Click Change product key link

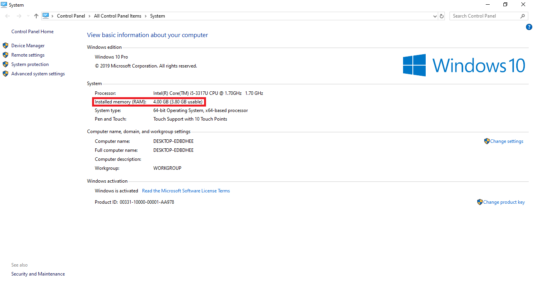[x=504, y=202]
